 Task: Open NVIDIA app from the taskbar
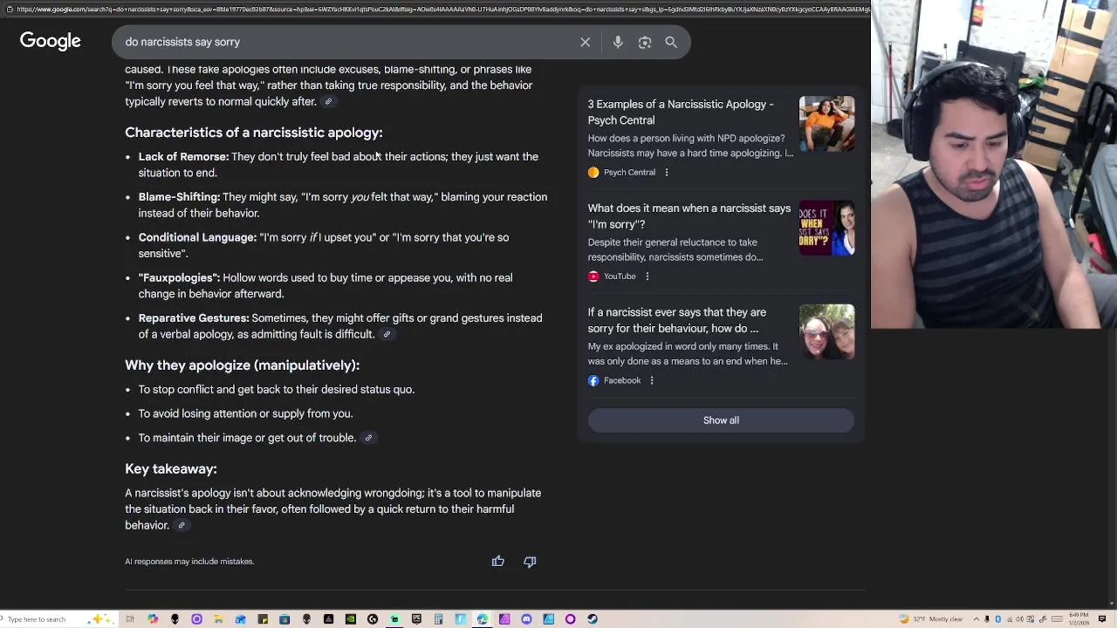(351, 619)
